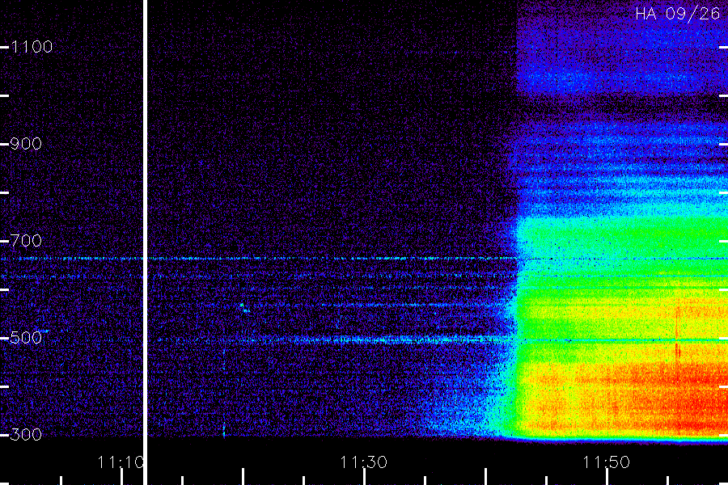Click the 900 frequency axis label
The image size is (728, 485).
click(x=26, y=144)
